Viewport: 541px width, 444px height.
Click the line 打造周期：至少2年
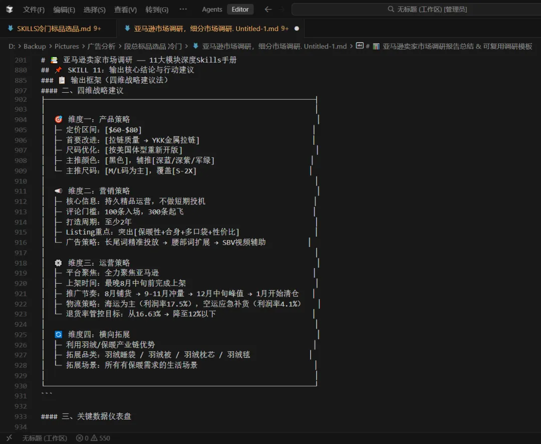[99, 221]
